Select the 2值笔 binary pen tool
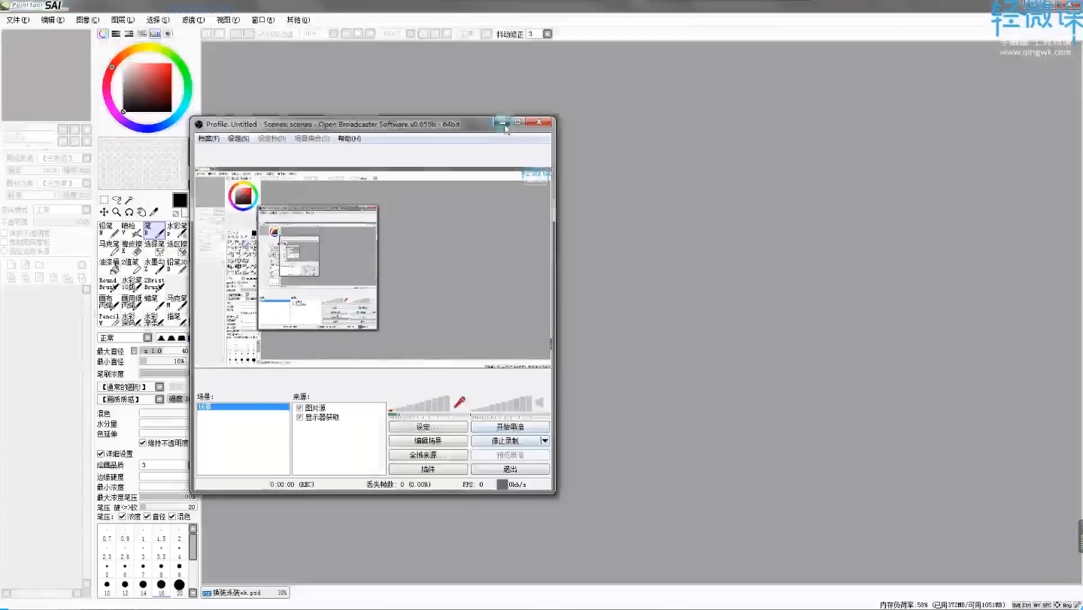Viewport: 1083px width, 610px height. [131, 266]
